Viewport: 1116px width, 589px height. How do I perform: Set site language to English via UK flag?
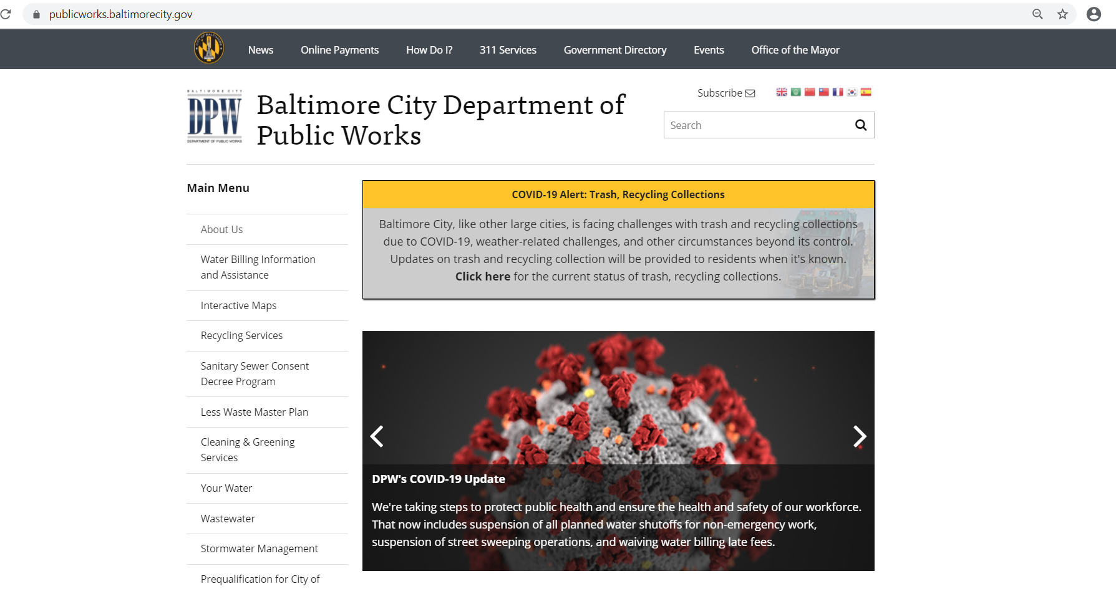click(782, 92)
